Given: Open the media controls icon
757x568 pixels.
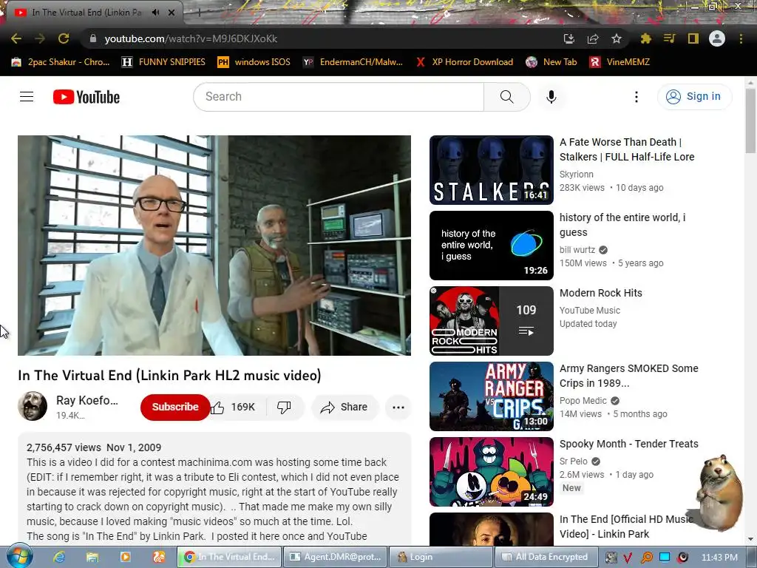Looking at the screenshot, I should coord(670,38).
